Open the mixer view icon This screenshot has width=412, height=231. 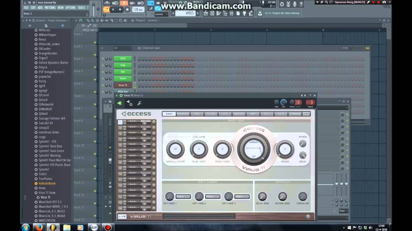pos(232,13)
